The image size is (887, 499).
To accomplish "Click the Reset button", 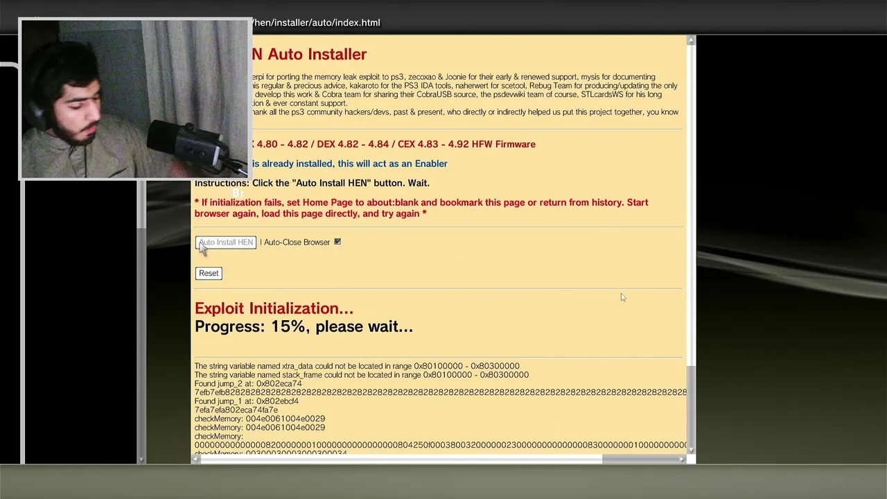I will (209, 273).
